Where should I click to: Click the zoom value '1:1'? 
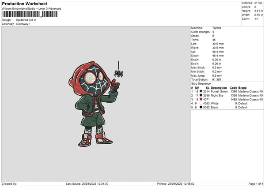(256, 19)
